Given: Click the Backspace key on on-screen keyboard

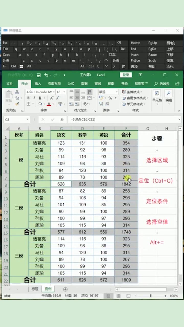Looking at the screenshot, I should click(x=119, y=43).
